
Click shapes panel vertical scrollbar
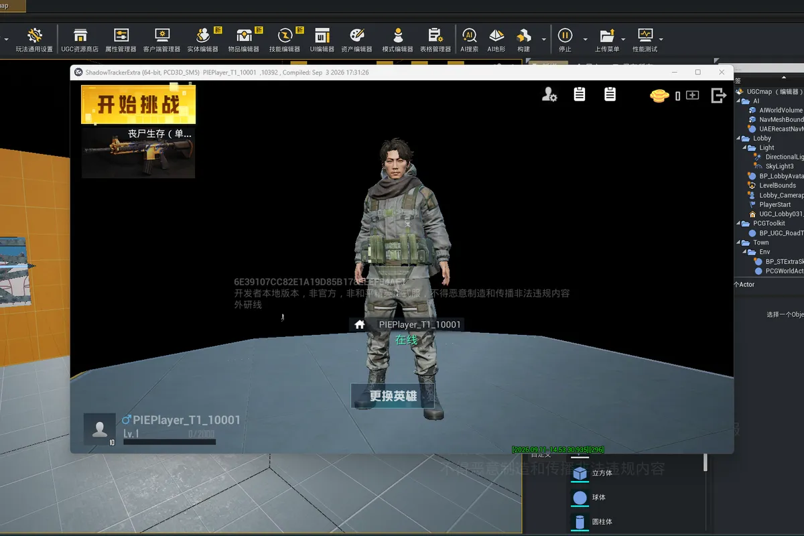(705, 462)
